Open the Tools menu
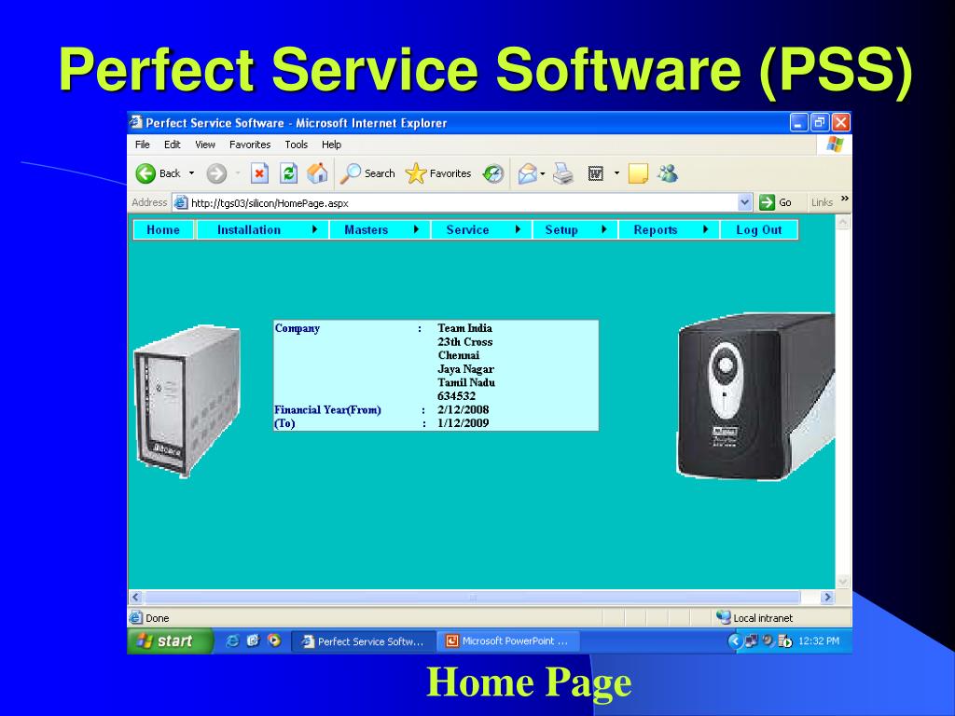 pyautogui.click(x=296, y=145)
